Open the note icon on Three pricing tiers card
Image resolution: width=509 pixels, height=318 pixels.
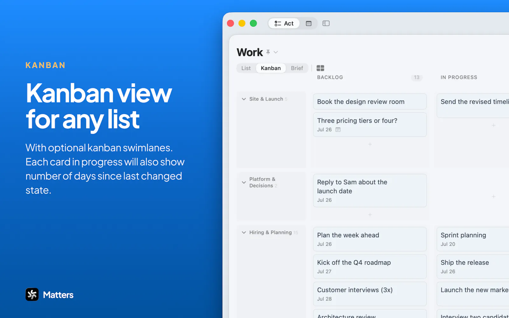pyautogui.click(x=338, y=129)
